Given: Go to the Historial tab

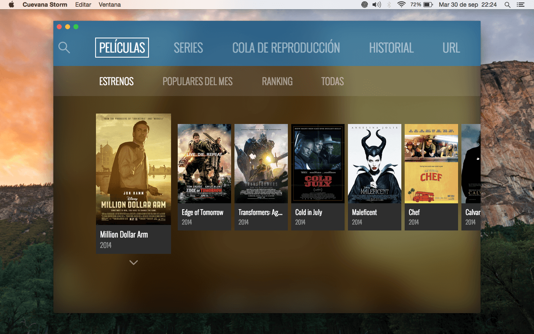Looking at the screenshot, I should [x=391, y=48].
